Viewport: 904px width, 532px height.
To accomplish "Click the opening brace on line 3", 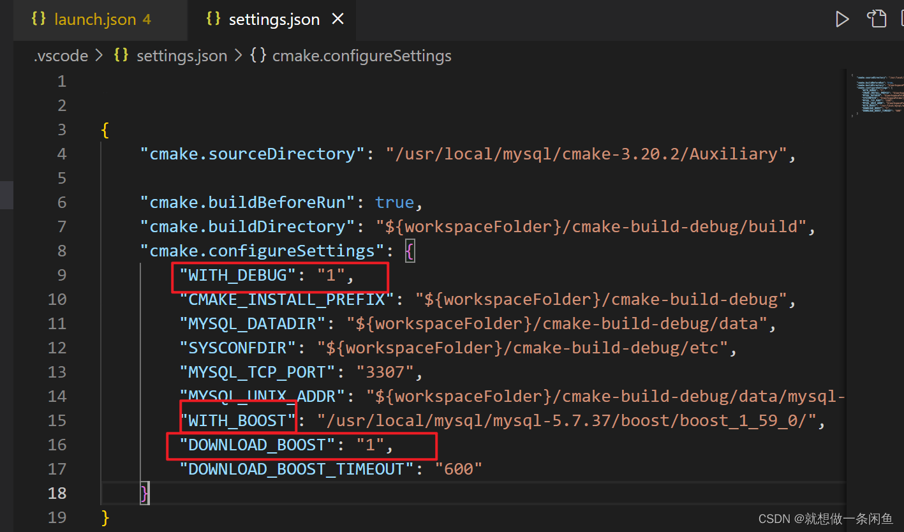I will coord(106,130).
